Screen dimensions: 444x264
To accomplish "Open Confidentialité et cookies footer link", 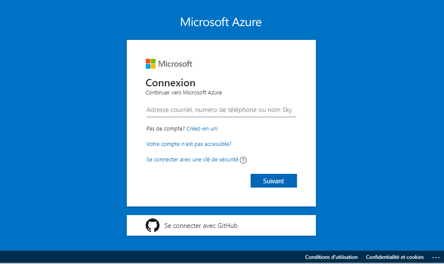I will coord(395,257).
